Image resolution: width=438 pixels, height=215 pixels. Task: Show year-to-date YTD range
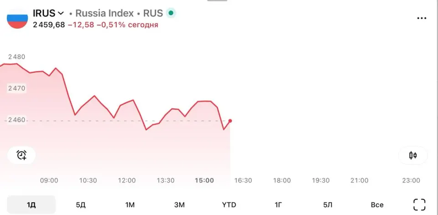(229, 205)
